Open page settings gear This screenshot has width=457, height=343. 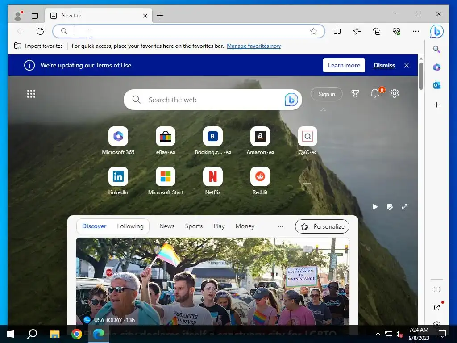[395, 94]
